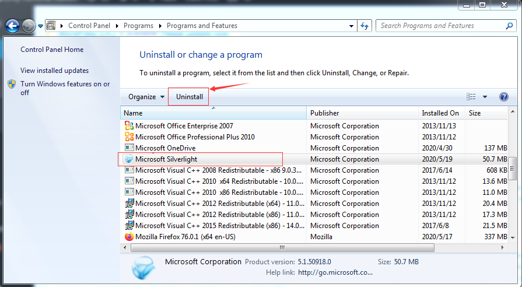Click the Microsoft Office Enterprise 2007 icon
This screenshot has width=522, height=287.
[129, 126]
